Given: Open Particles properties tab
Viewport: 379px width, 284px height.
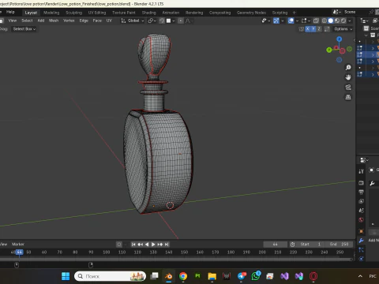Looking at the screenshot, I should 361,249.
